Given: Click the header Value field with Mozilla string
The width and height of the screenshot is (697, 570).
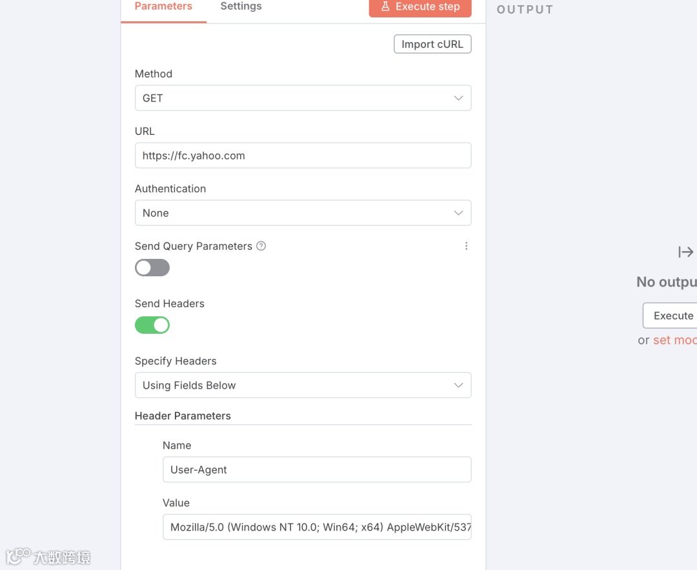Looking at the screenshot, I should [x=316, y=527].
